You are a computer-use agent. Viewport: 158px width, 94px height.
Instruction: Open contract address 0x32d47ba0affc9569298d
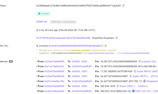tap(75, 46)
